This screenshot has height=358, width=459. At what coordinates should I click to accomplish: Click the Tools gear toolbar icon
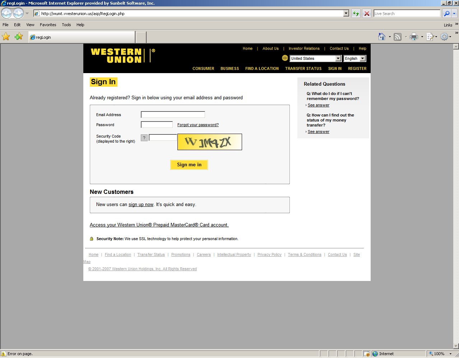point(444,37)
